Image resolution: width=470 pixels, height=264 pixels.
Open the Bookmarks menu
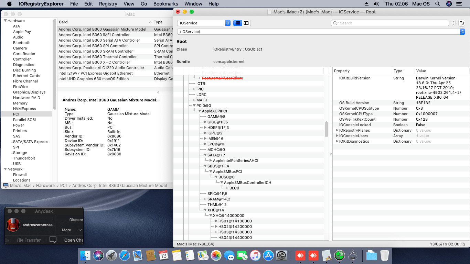[x=166, y=4]
